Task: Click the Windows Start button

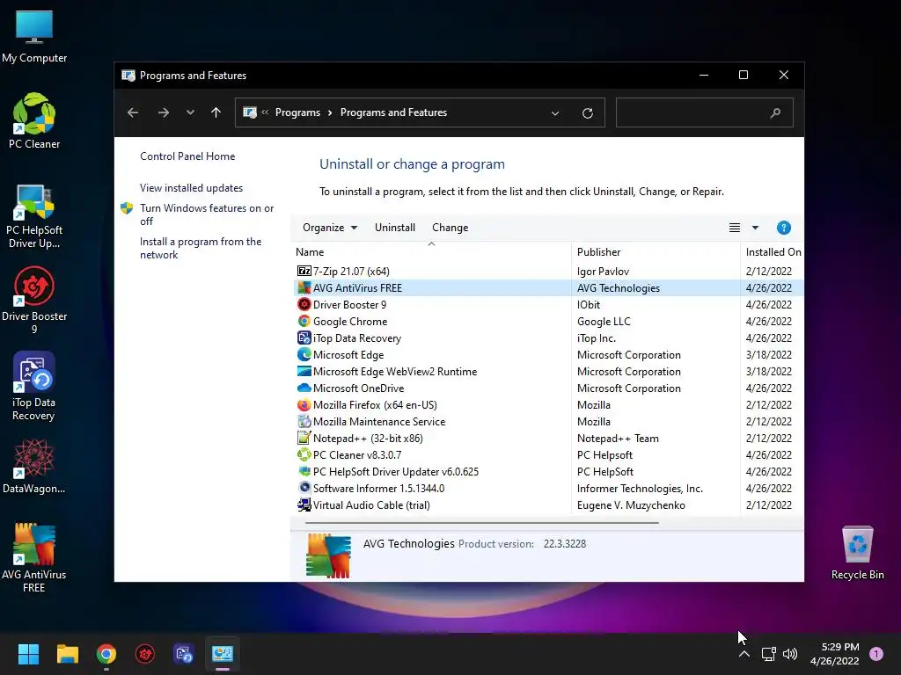Action: point(28,654)
